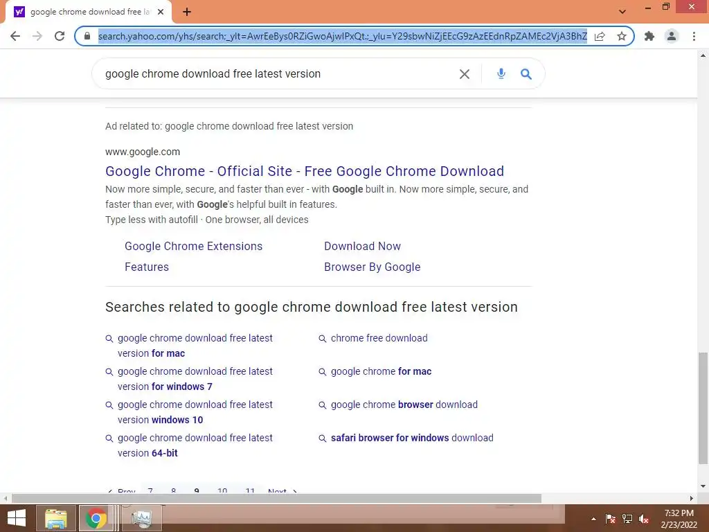Select the Yahoo search results tab
This screenshot has width=709, height=532.
click(x=88, y=12)
